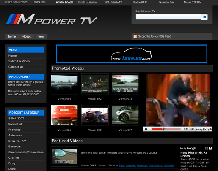
Task: Open BMW M5 vs Porsche 911 GT3RS title
Action: [119, 153]
